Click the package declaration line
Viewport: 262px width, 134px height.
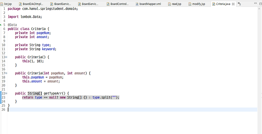[x=43, y=9]
